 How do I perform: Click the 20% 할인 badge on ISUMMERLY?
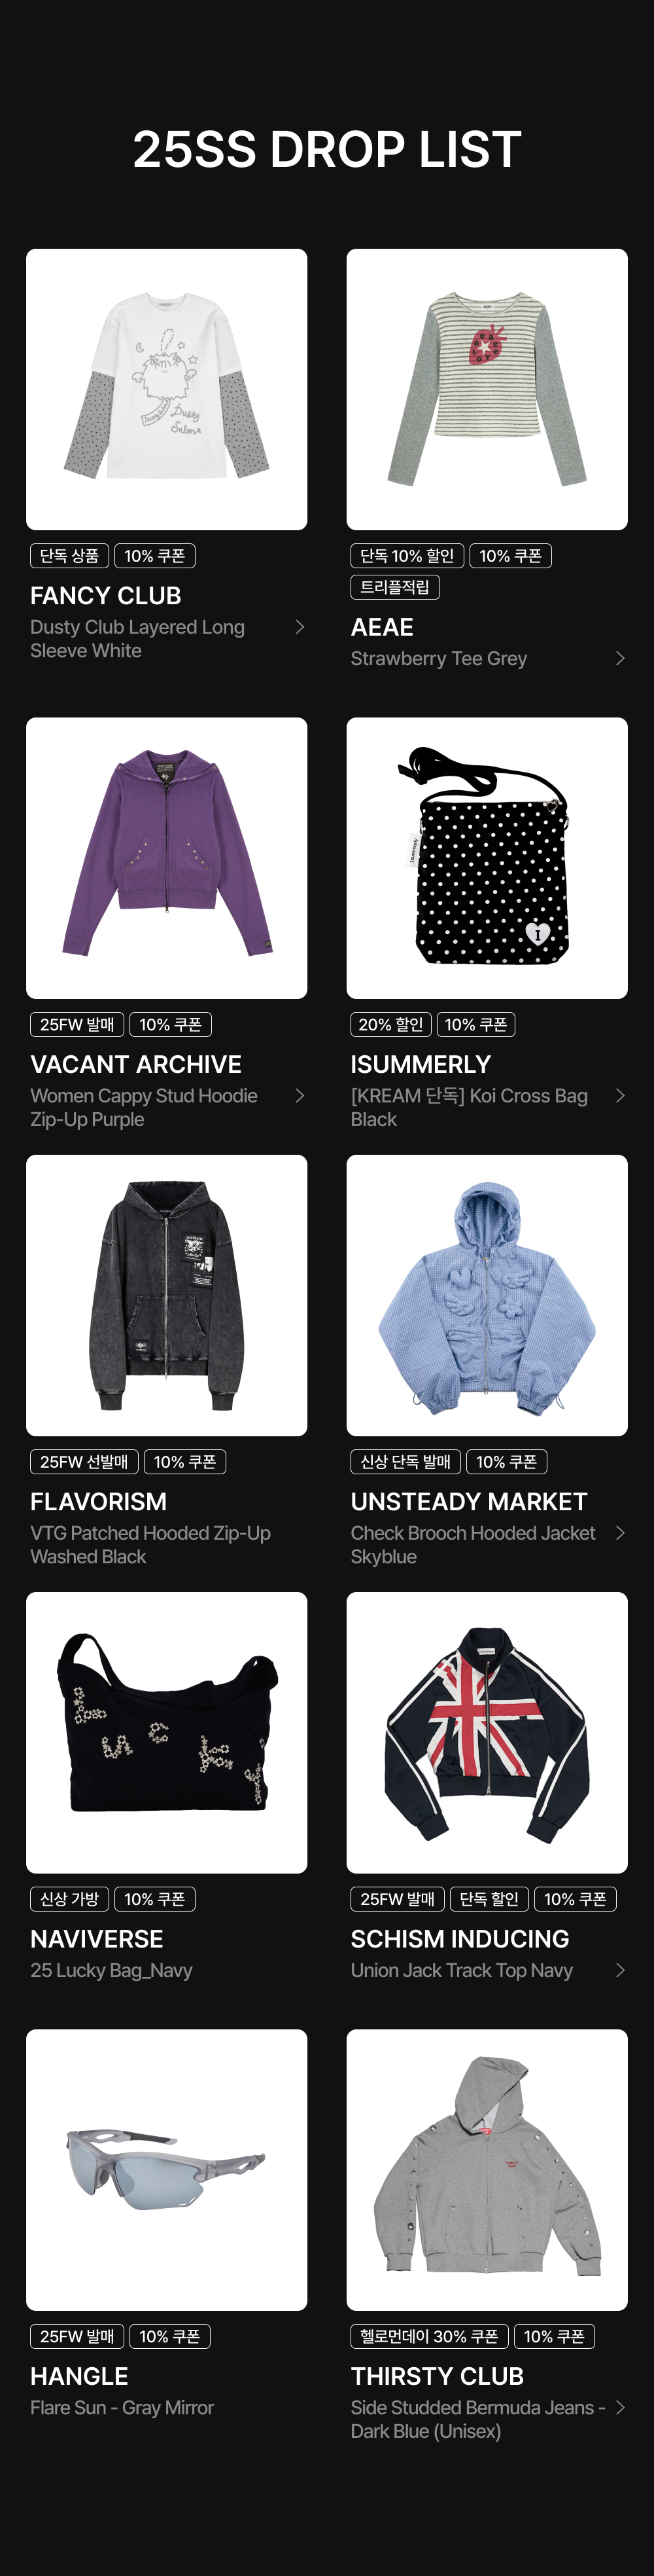391,1024
